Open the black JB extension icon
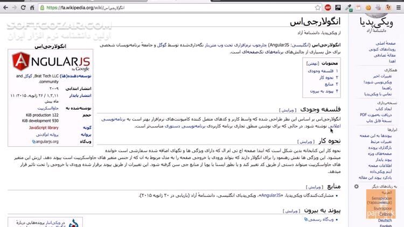 [338, 8]
